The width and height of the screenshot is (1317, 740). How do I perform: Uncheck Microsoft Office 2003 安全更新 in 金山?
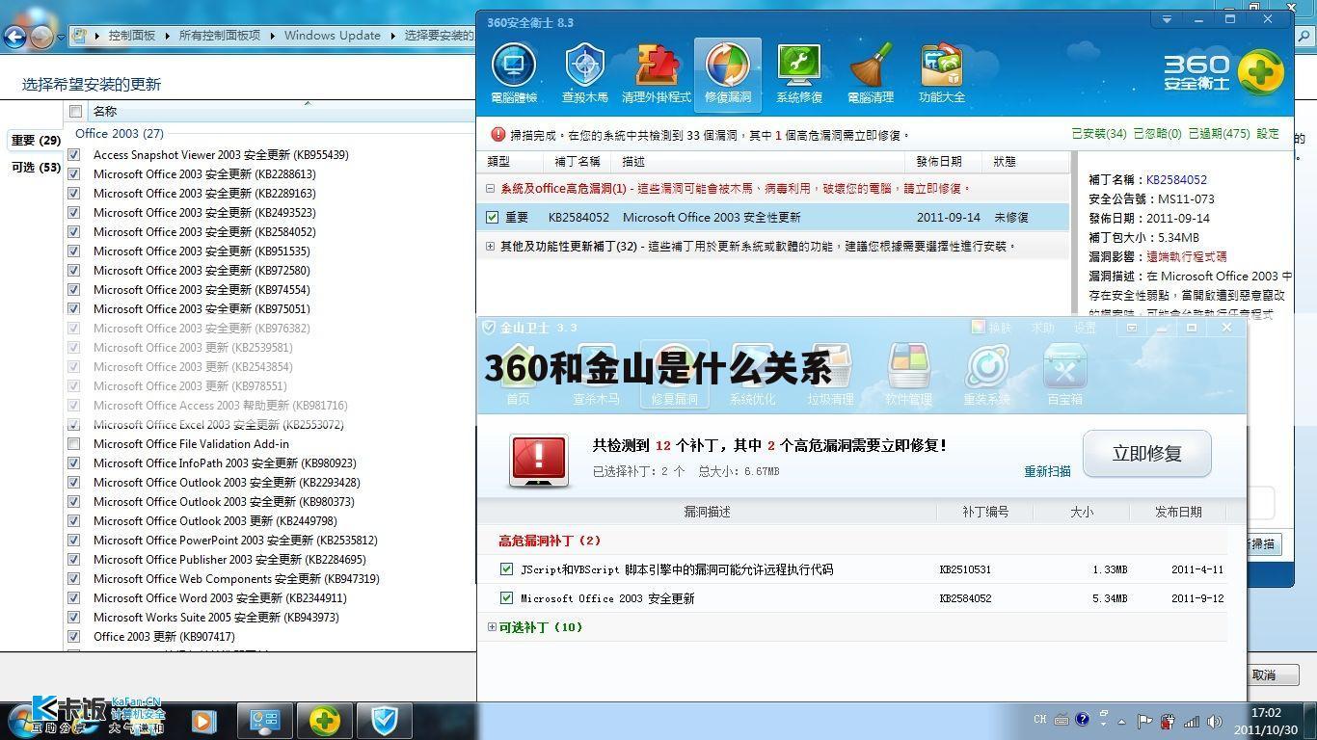tap(507, 598)
